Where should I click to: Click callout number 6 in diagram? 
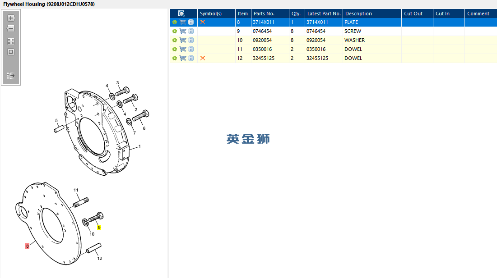(x=144, y=128)
